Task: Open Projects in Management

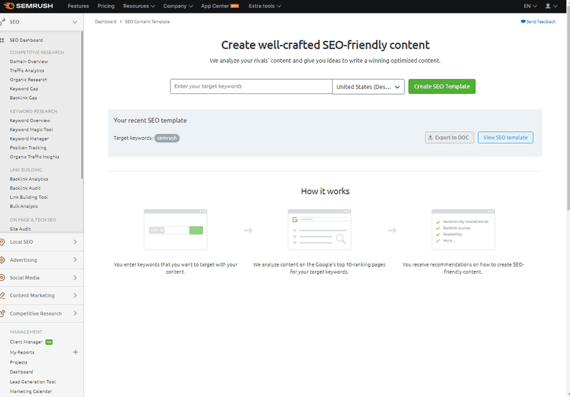Action: click(x=19, y=363)
